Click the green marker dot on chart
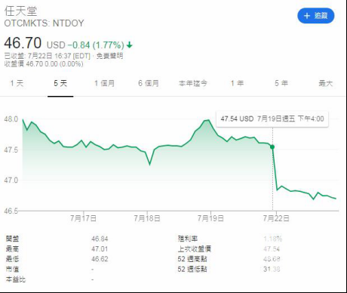 [272, 146]
